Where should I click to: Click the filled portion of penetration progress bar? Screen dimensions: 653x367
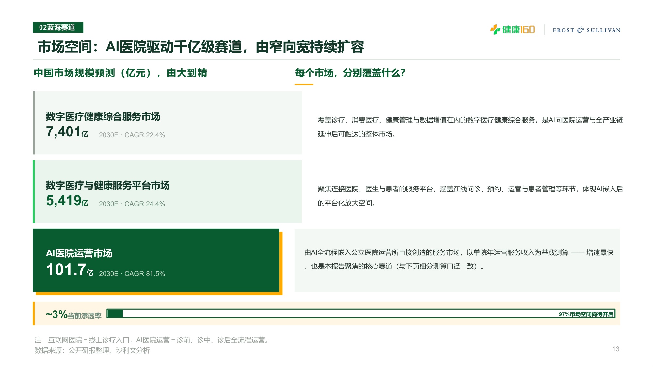coord(115,313)
